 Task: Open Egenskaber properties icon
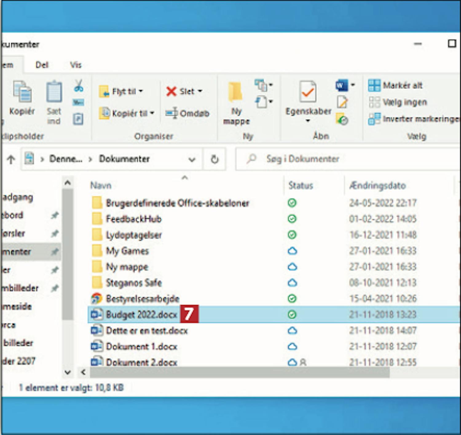308,92
